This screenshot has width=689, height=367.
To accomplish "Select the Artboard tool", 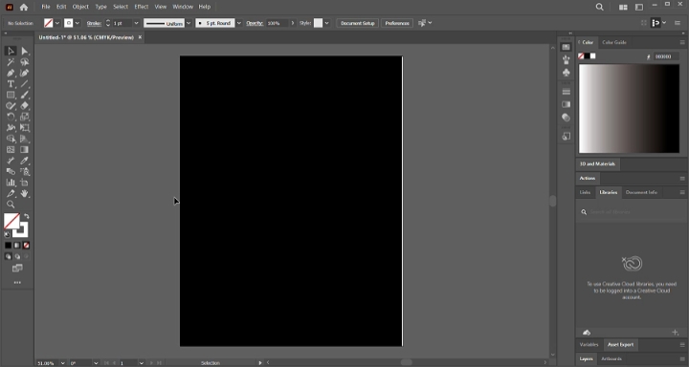I will click(25, 183).
